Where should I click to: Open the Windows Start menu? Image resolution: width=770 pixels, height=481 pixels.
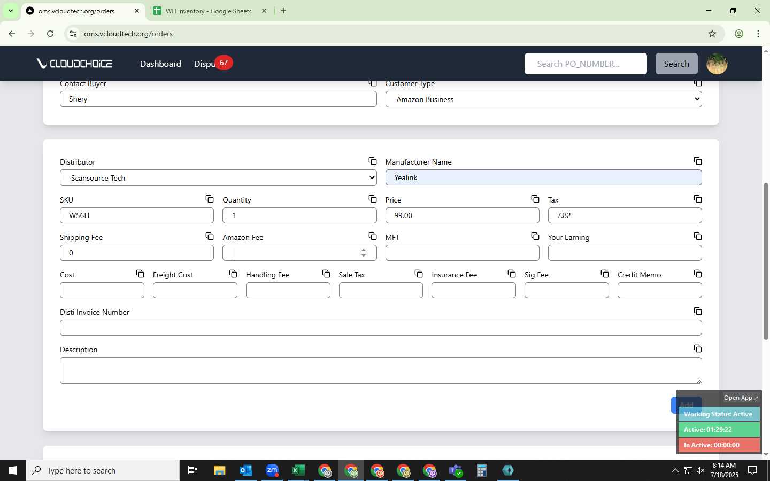click(x=13, y=470)
